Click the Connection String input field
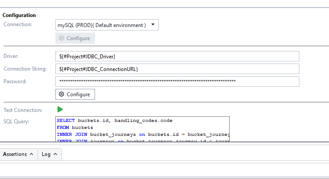 tap(177, 69)
